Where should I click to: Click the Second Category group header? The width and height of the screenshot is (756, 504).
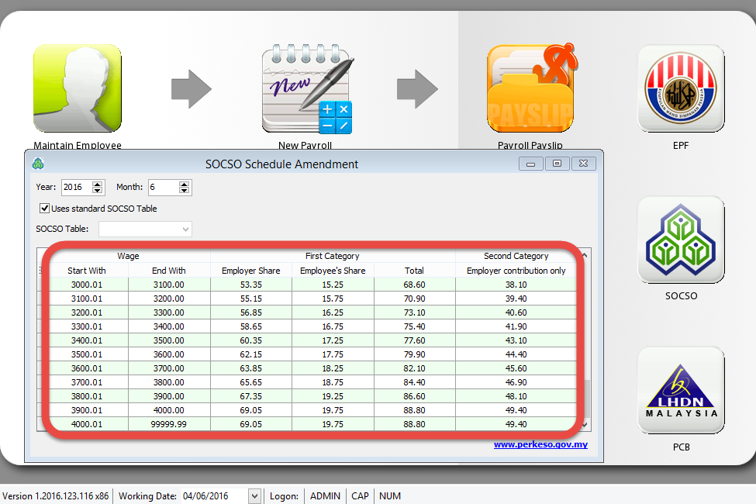[516, 256]
